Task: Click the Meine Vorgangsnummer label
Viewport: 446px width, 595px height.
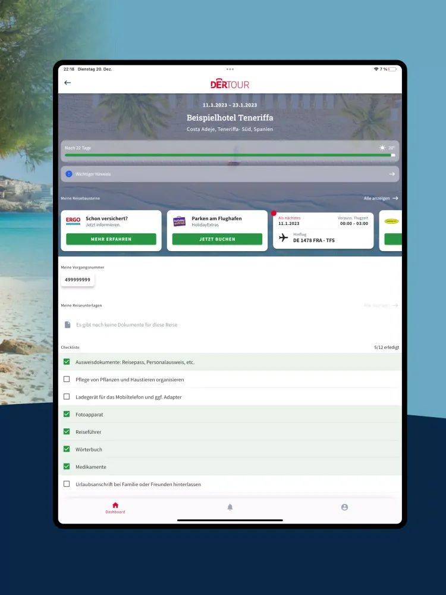Action: (x=83, y=267)
